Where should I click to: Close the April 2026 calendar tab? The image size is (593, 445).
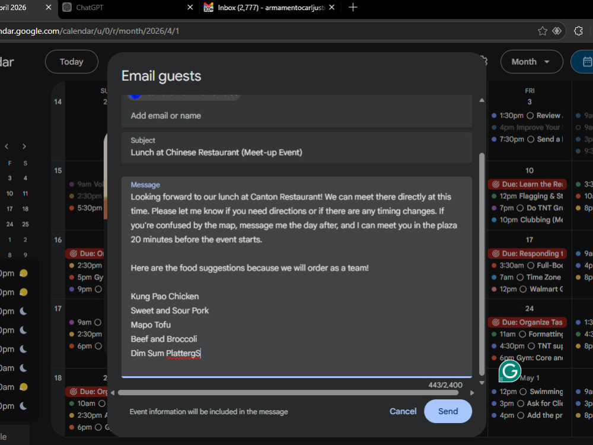(49, 8)
